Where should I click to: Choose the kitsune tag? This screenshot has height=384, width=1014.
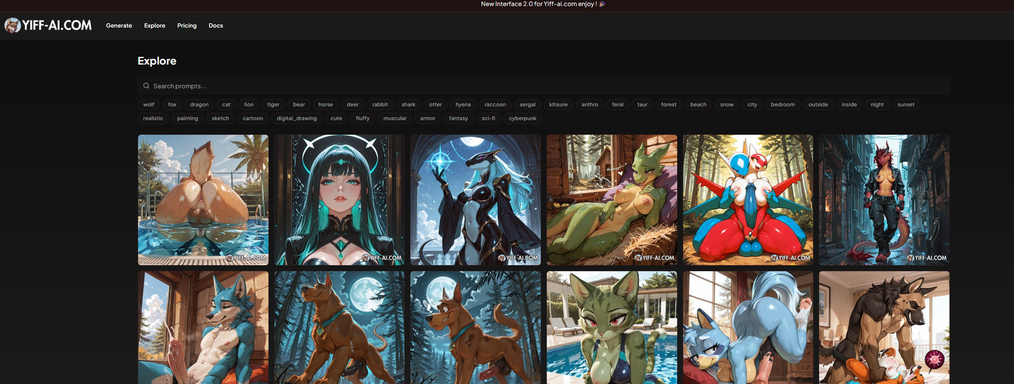[558, 105]
